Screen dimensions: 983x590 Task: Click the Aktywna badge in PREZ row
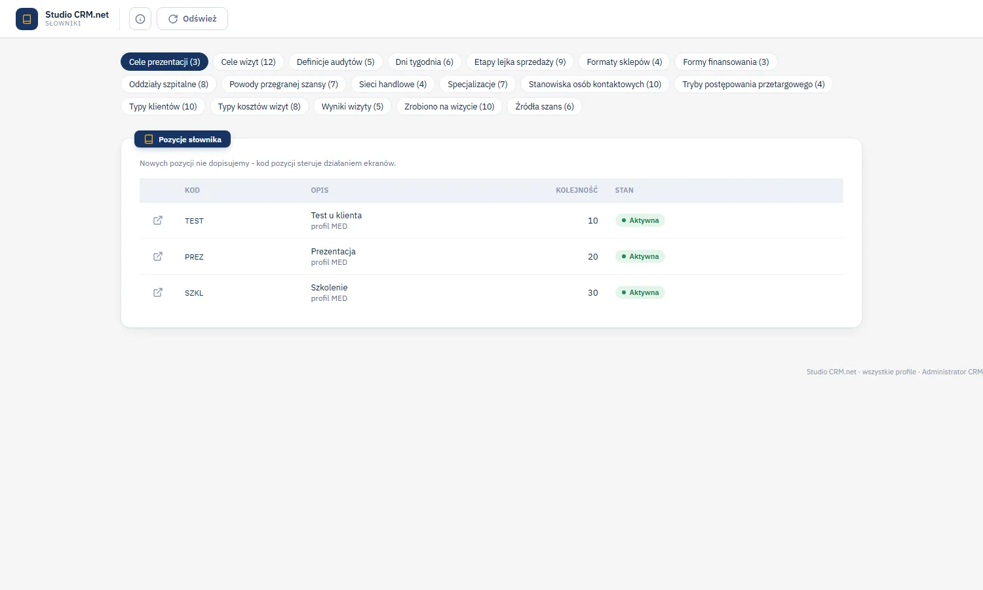click(640, 256)
